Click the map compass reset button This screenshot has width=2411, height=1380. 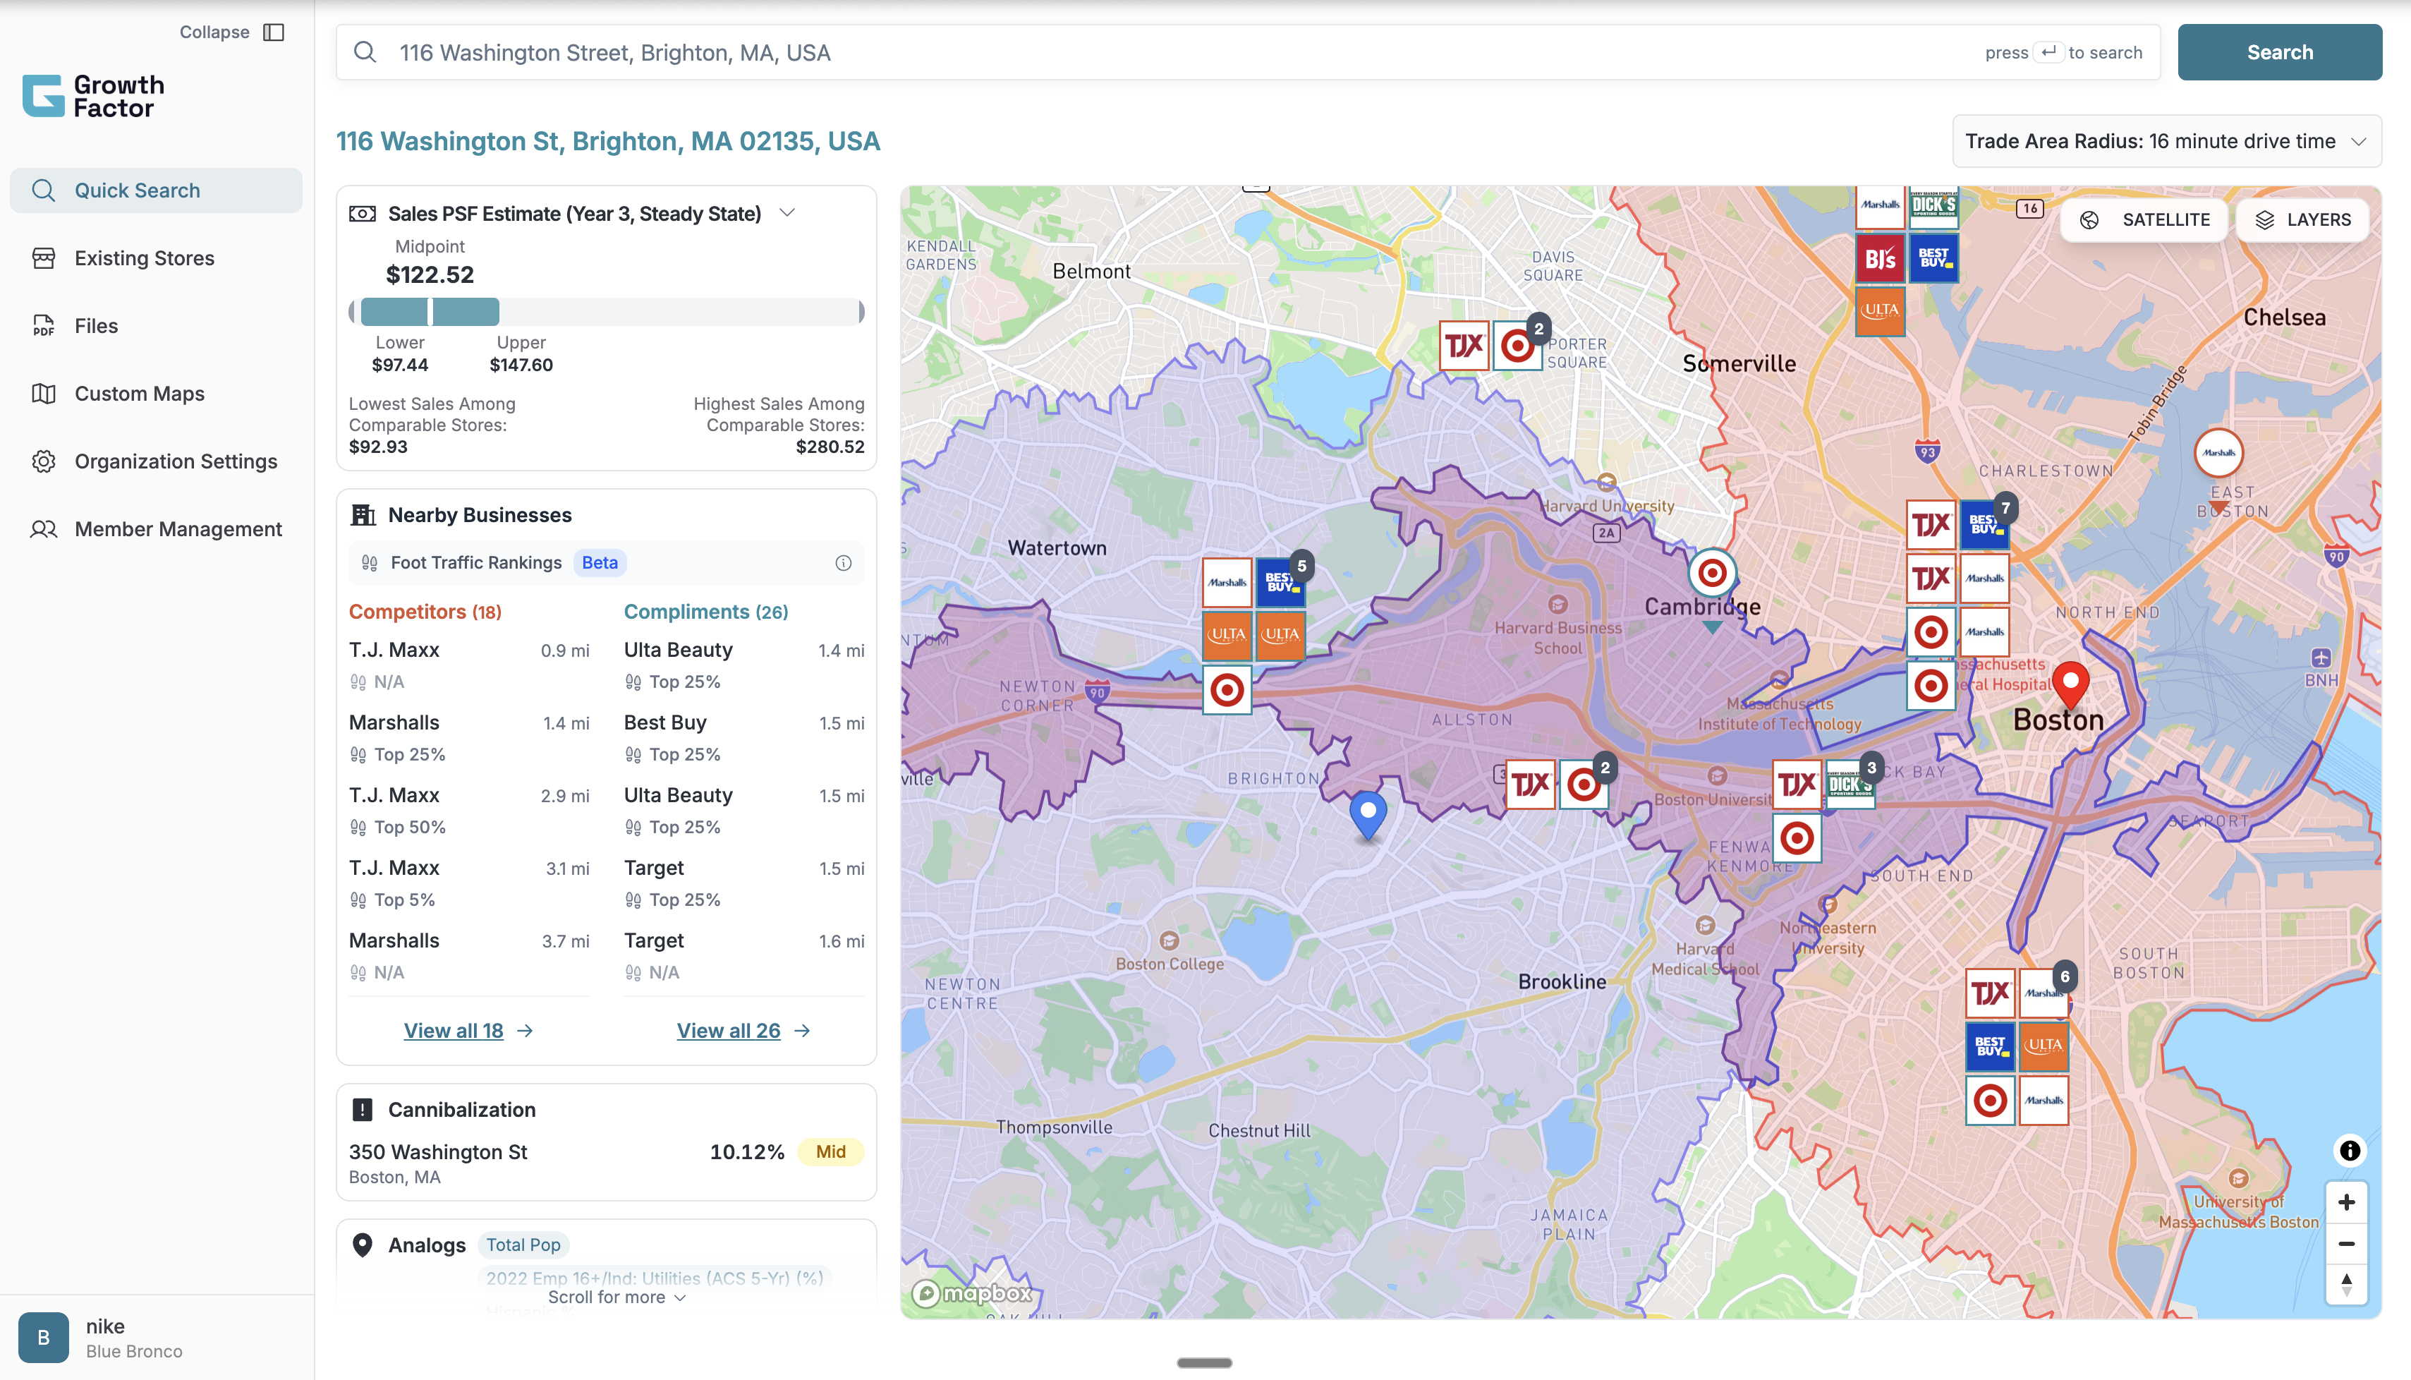[x=2345, y=1284]
